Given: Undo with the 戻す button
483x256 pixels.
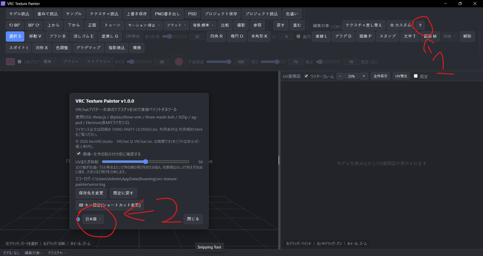Looking at the screenshot, I should point(280,25).
